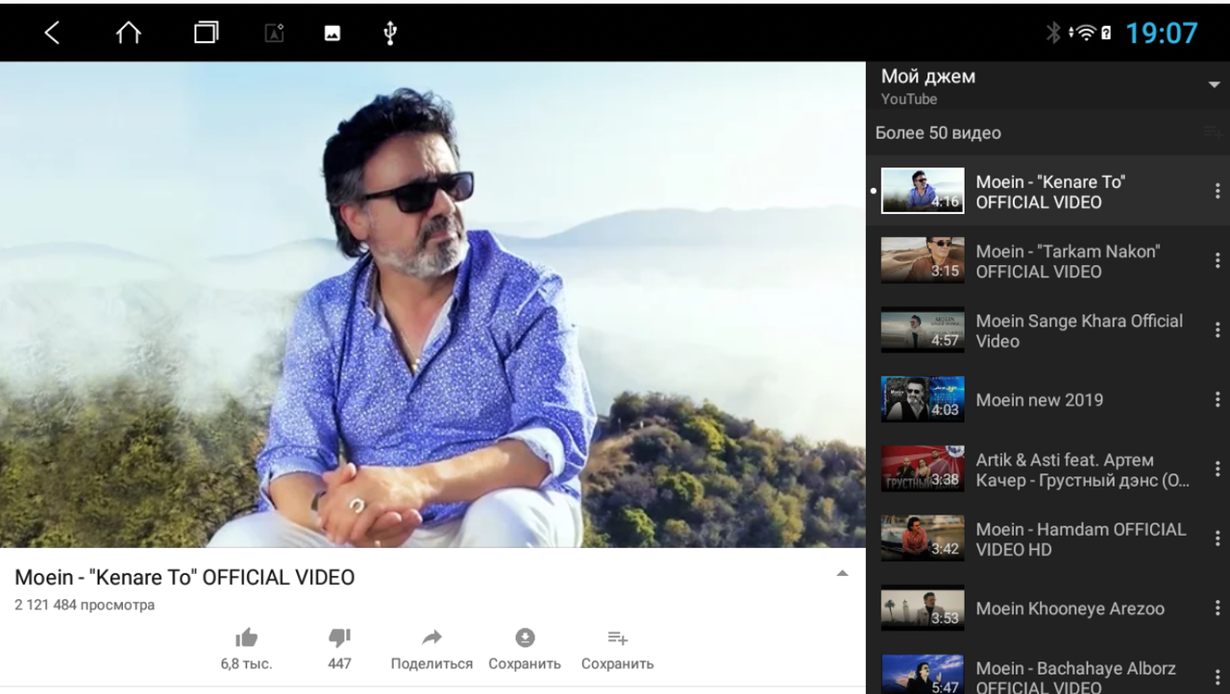Play Moein new 2019 thumbnail
Viewport: 1230px width, 694px height.
tap(922, 399)
